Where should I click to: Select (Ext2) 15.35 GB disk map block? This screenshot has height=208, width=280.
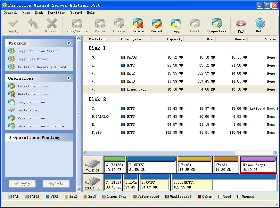(x=195, y=165)
